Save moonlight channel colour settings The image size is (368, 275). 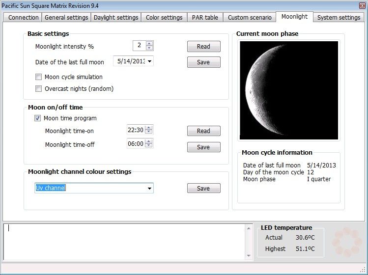click(x=204, y=188)
